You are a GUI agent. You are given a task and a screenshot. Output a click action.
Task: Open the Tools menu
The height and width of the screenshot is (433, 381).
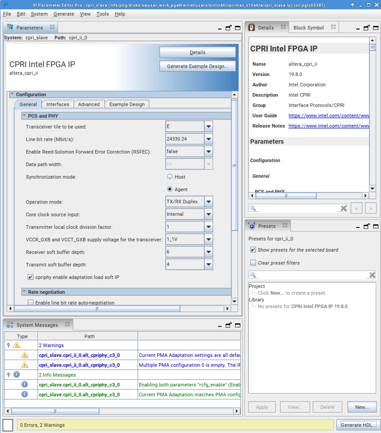[102, 14]
